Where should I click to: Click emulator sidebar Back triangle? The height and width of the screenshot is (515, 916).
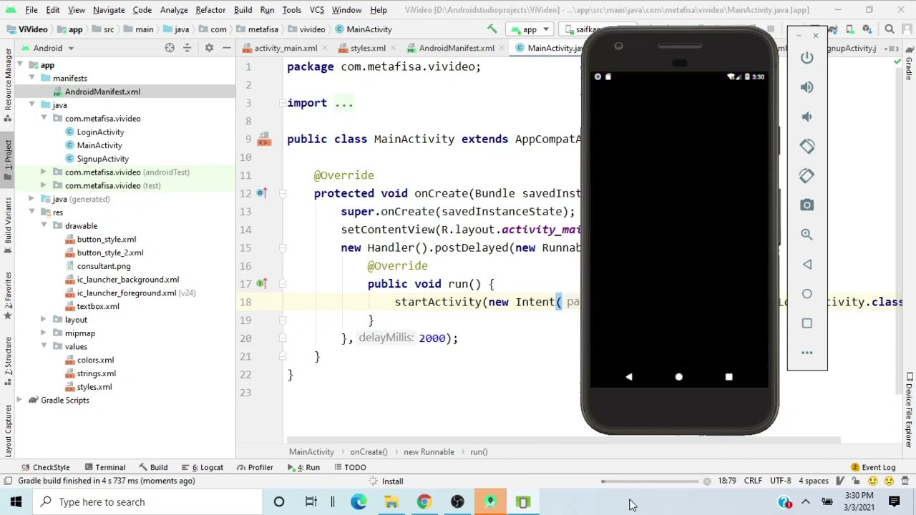point(807,265)
